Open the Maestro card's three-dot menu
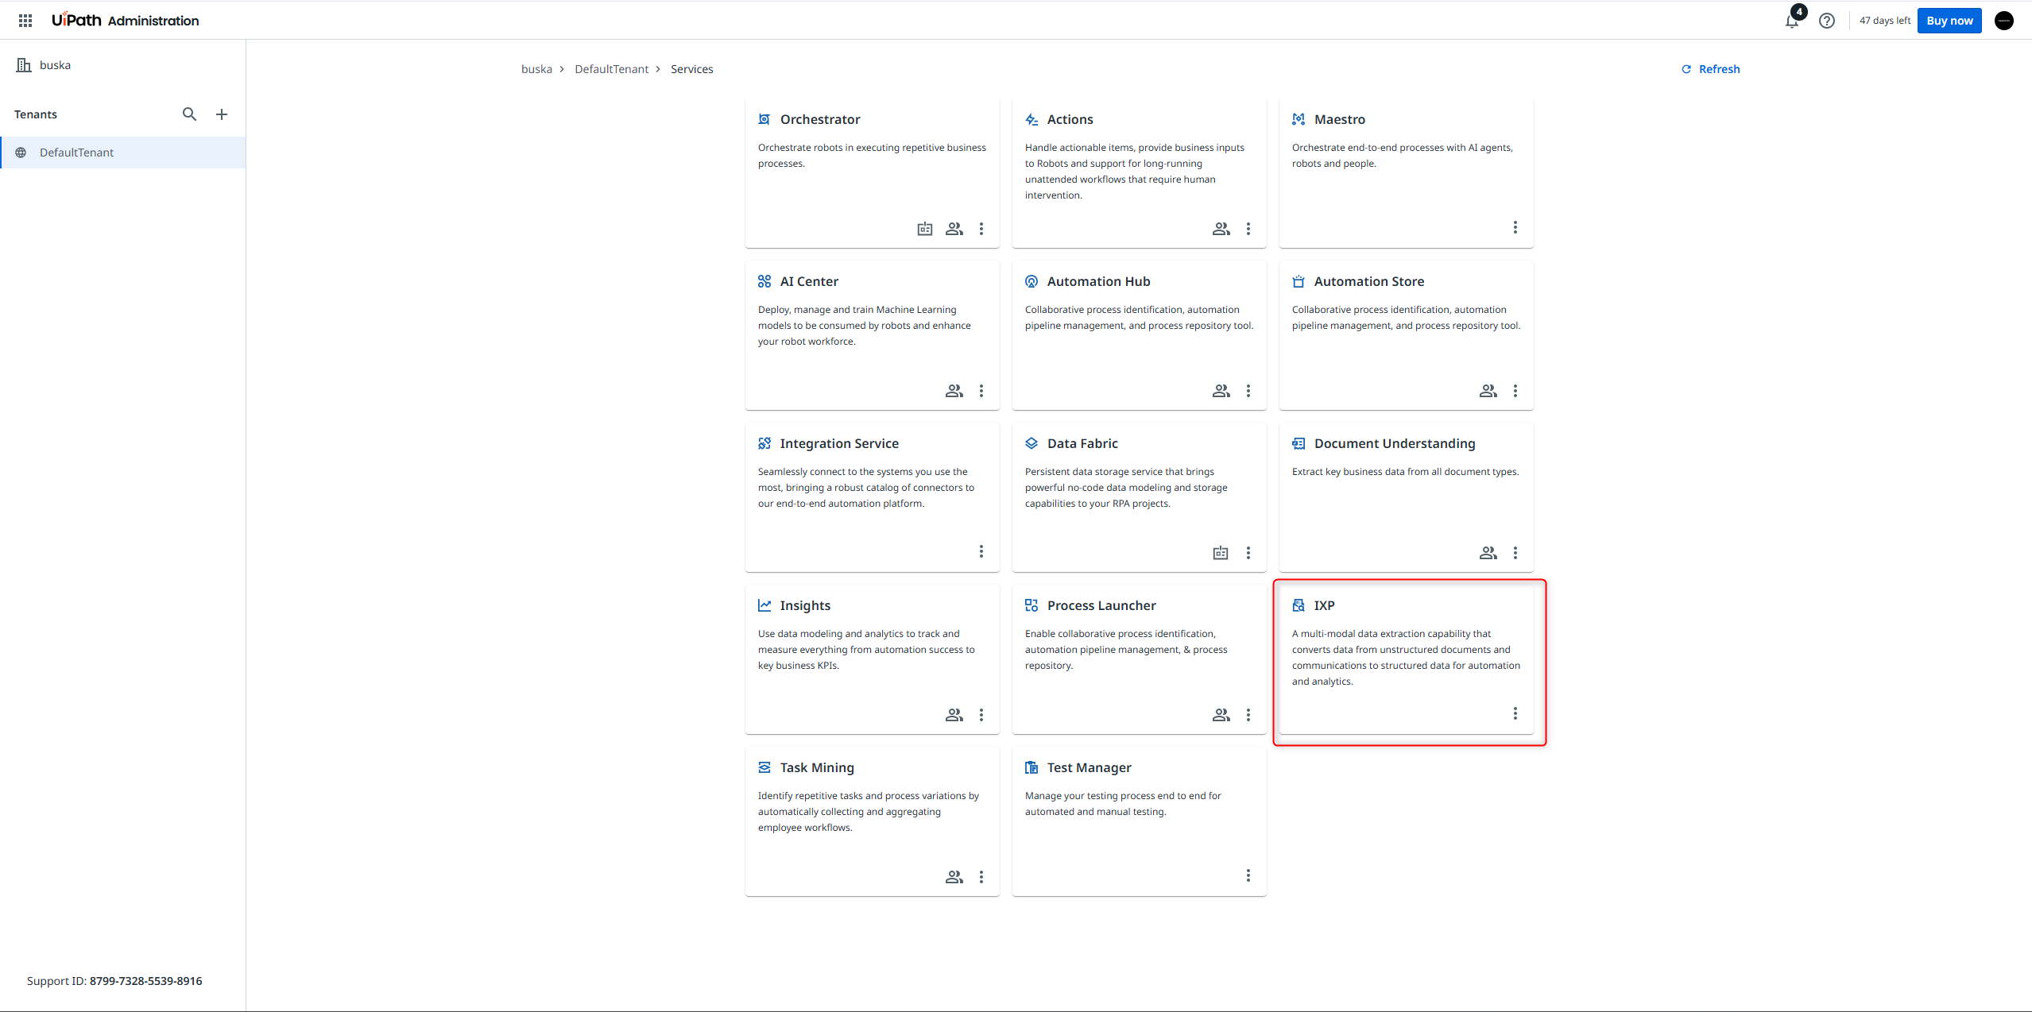This screenshot has height=1012, width=2032. tap(1515, 228)
